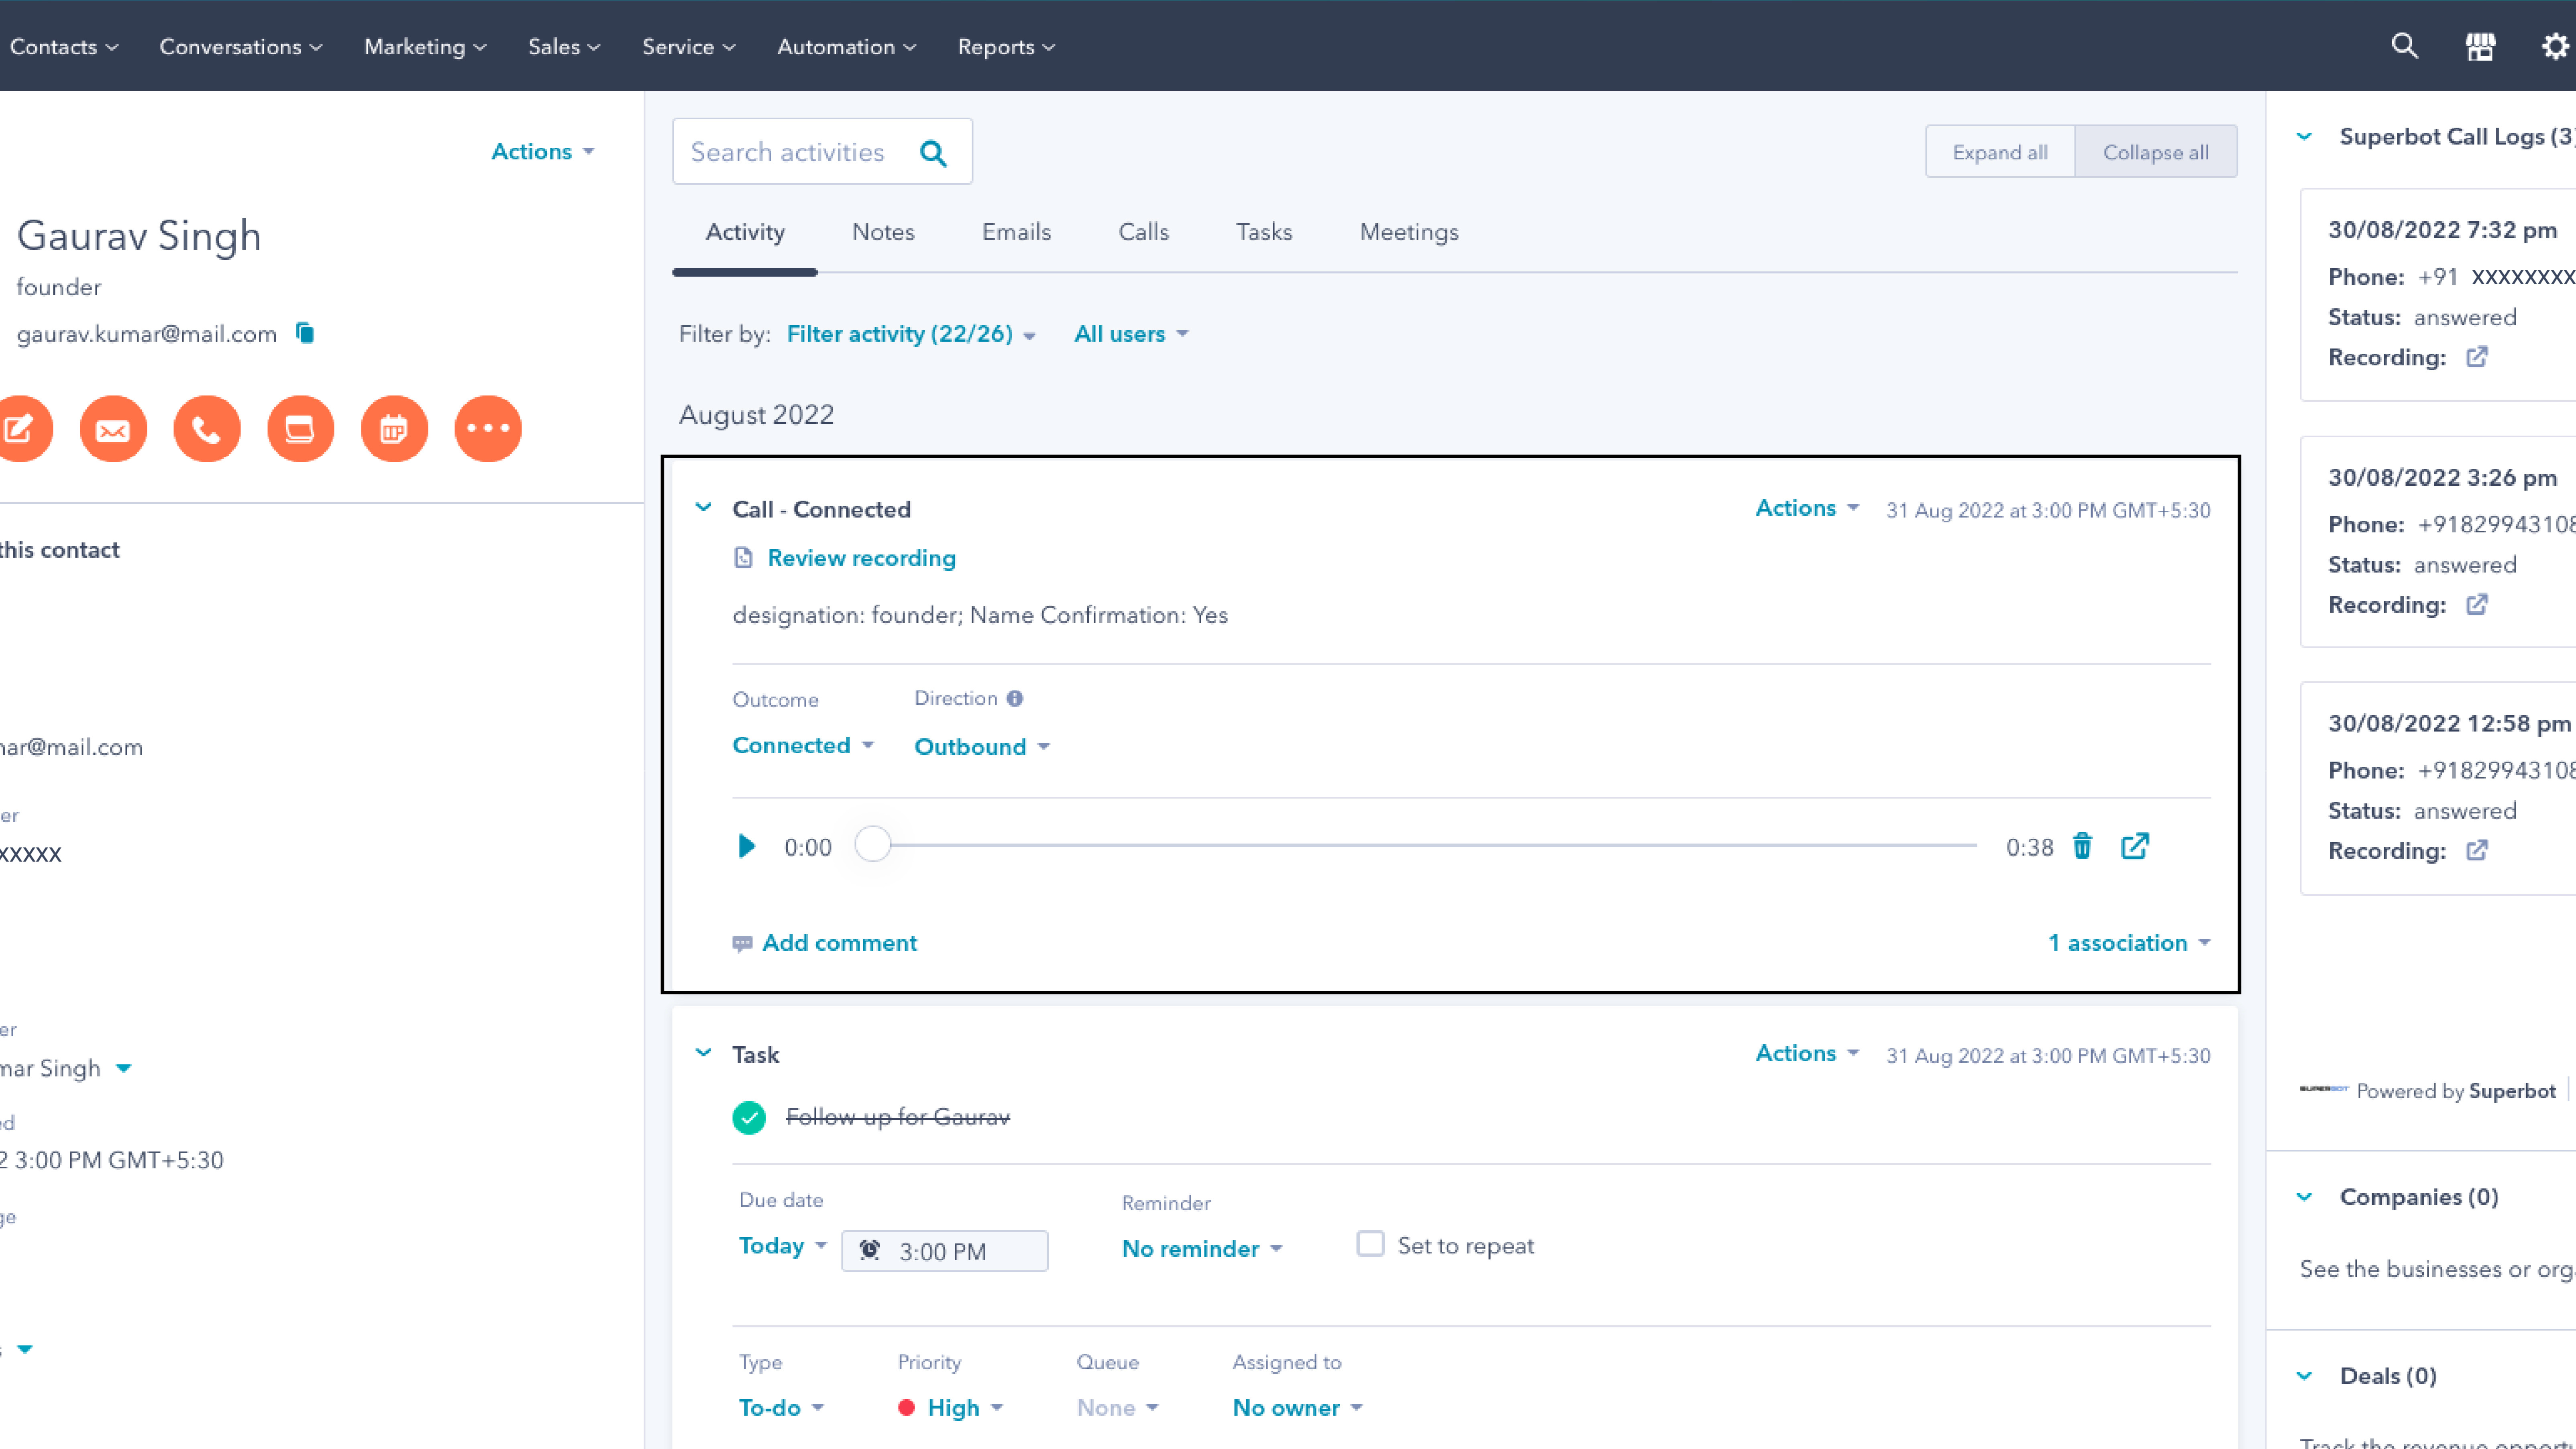Click the orange email contact icon
The image size is (2576, 1449).
[113, 429]
